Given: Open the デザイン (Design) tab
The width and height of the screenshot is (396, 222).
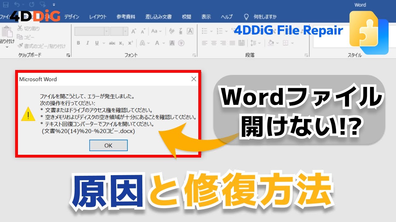Looking at the screenshot, I should click(72, 17).
